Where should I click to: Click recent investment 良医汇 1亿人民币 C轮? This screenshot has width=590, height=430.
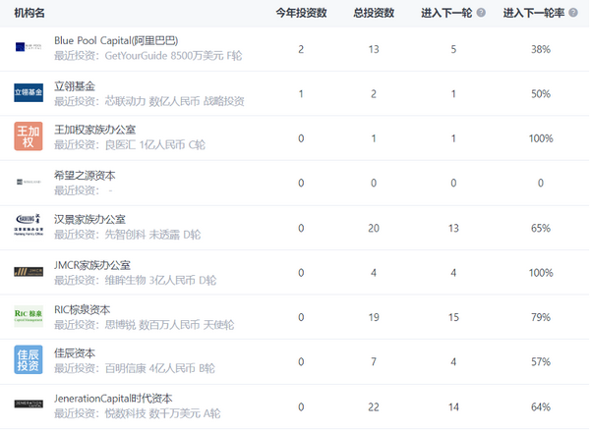[155, 145]
